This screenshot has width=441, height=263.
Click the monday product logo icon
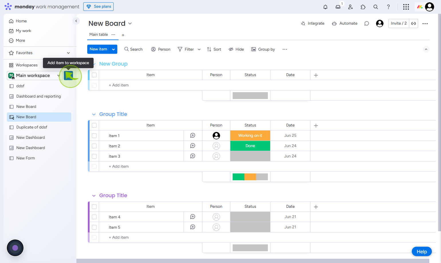[x=420, y=7]
